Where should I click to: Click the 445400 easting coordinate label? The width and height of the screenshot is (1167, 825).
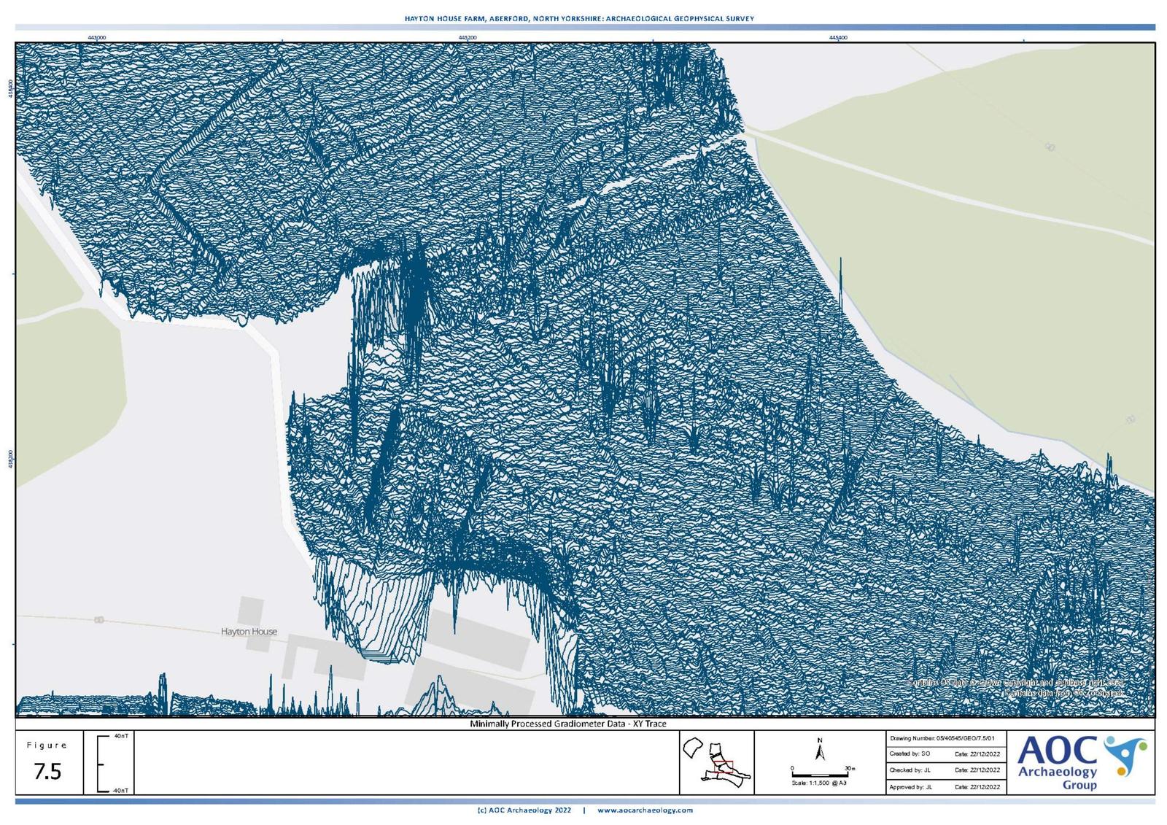click(x=838, y=37)
